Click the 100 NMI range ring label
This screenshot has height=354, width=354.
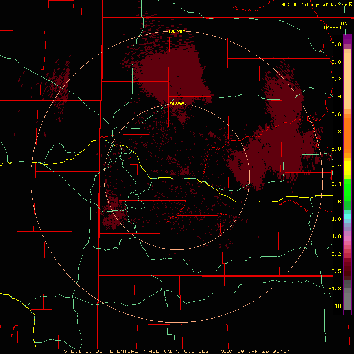click(177, 31)
